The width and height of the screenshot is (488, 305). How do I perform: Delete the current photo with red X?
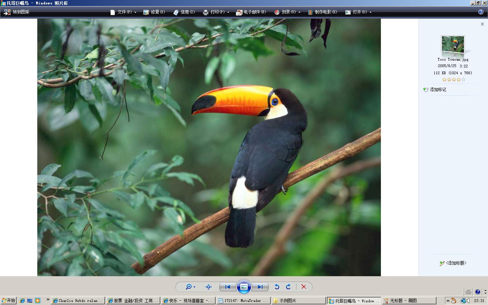click(x=304, y=287)
